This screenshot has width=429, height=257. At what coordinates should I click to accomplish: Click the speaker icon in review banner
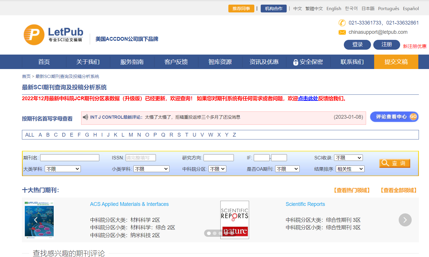(x=85, y=117)
